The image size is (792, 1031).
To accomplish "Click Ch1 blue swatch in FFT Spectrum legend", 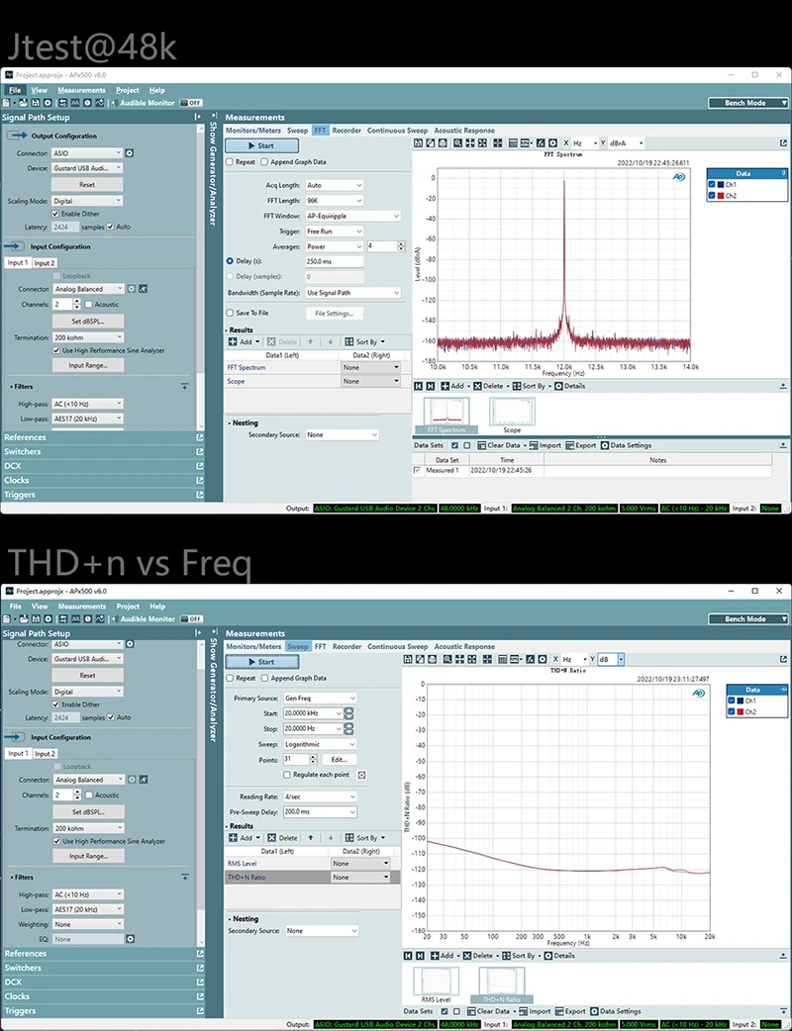I will point(721,185).
